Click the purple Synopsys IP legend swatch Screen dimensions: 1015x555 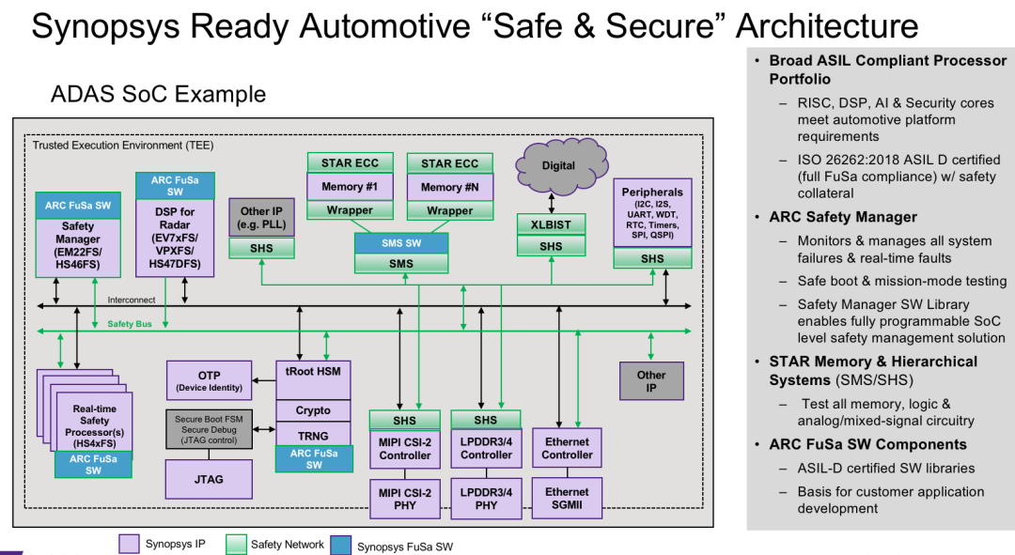tap(129, 544)
